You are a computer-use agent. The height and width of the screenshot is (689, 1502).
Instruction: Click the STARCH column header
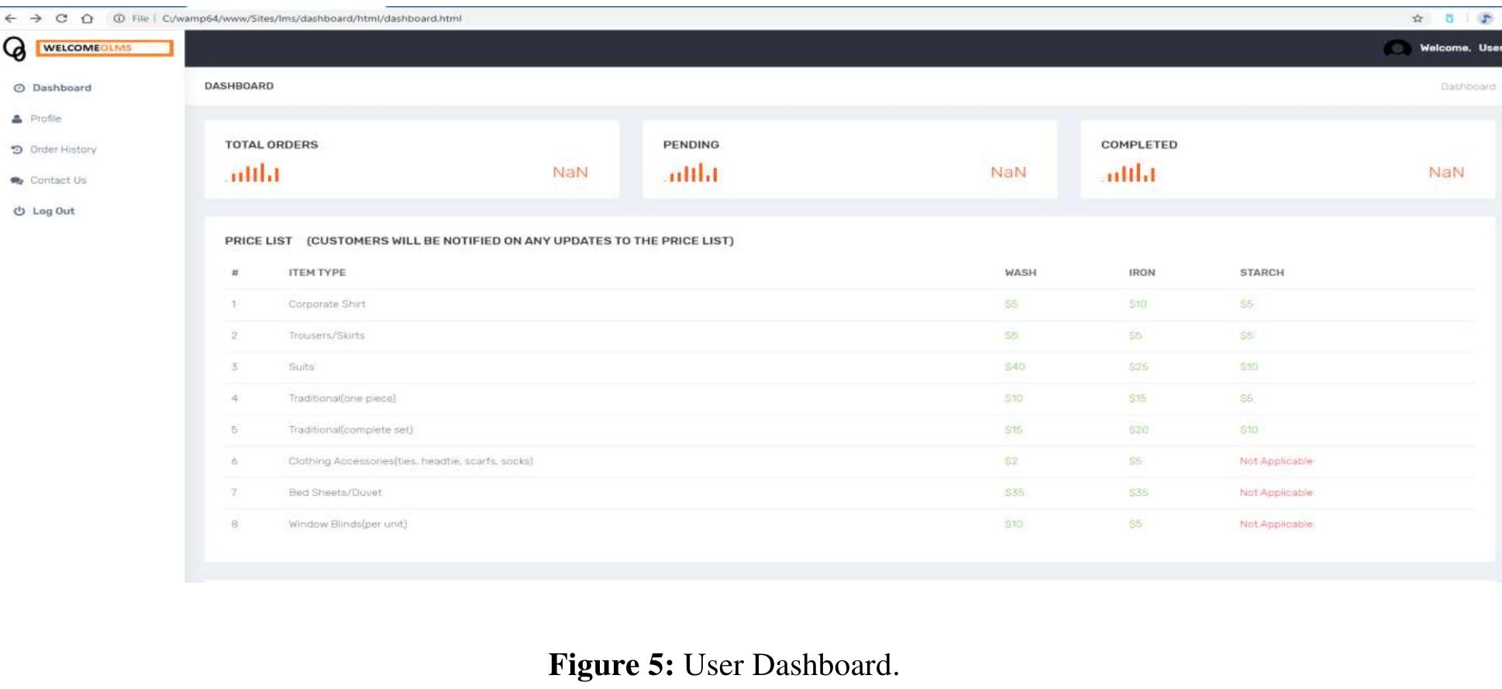[x=1262, y=273]
